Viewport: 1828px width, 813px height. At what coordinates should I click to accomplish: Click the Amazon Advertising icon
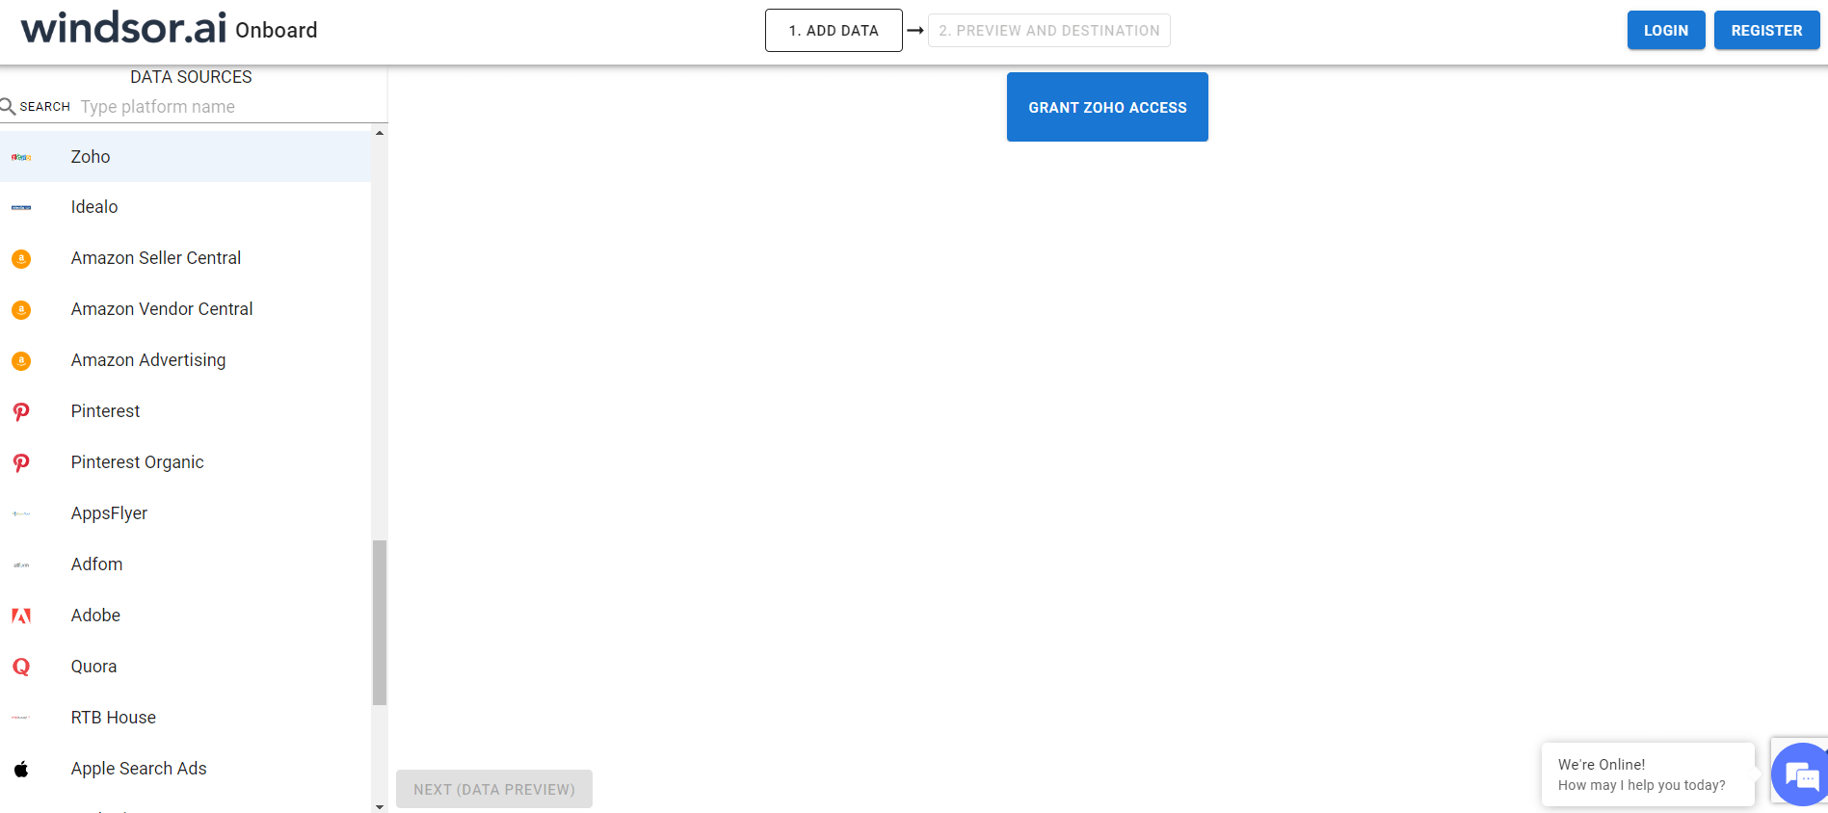click(21, 360)
